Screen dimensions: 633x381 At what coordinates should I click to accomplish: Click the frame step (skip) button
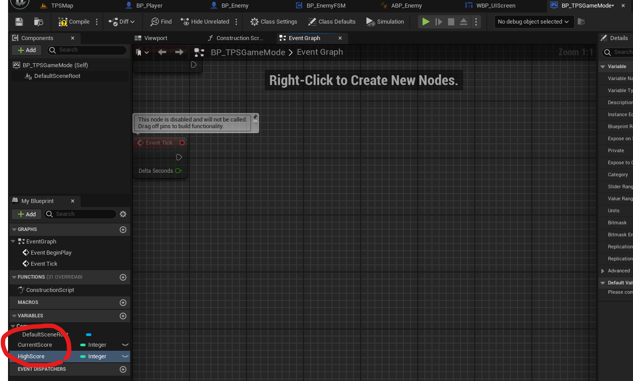[x=439, y=22]
